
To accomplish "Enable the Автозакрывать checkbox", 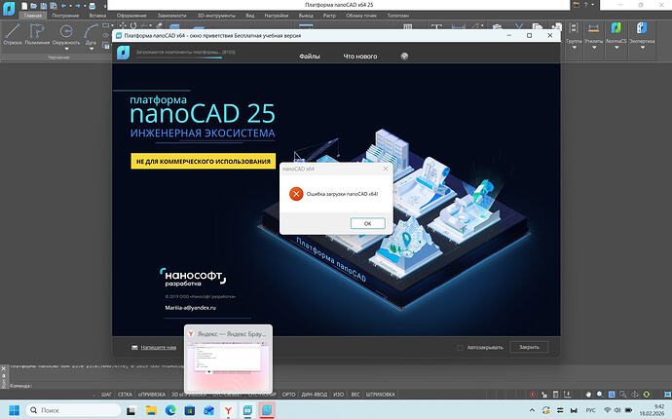I will pos(461,347).
